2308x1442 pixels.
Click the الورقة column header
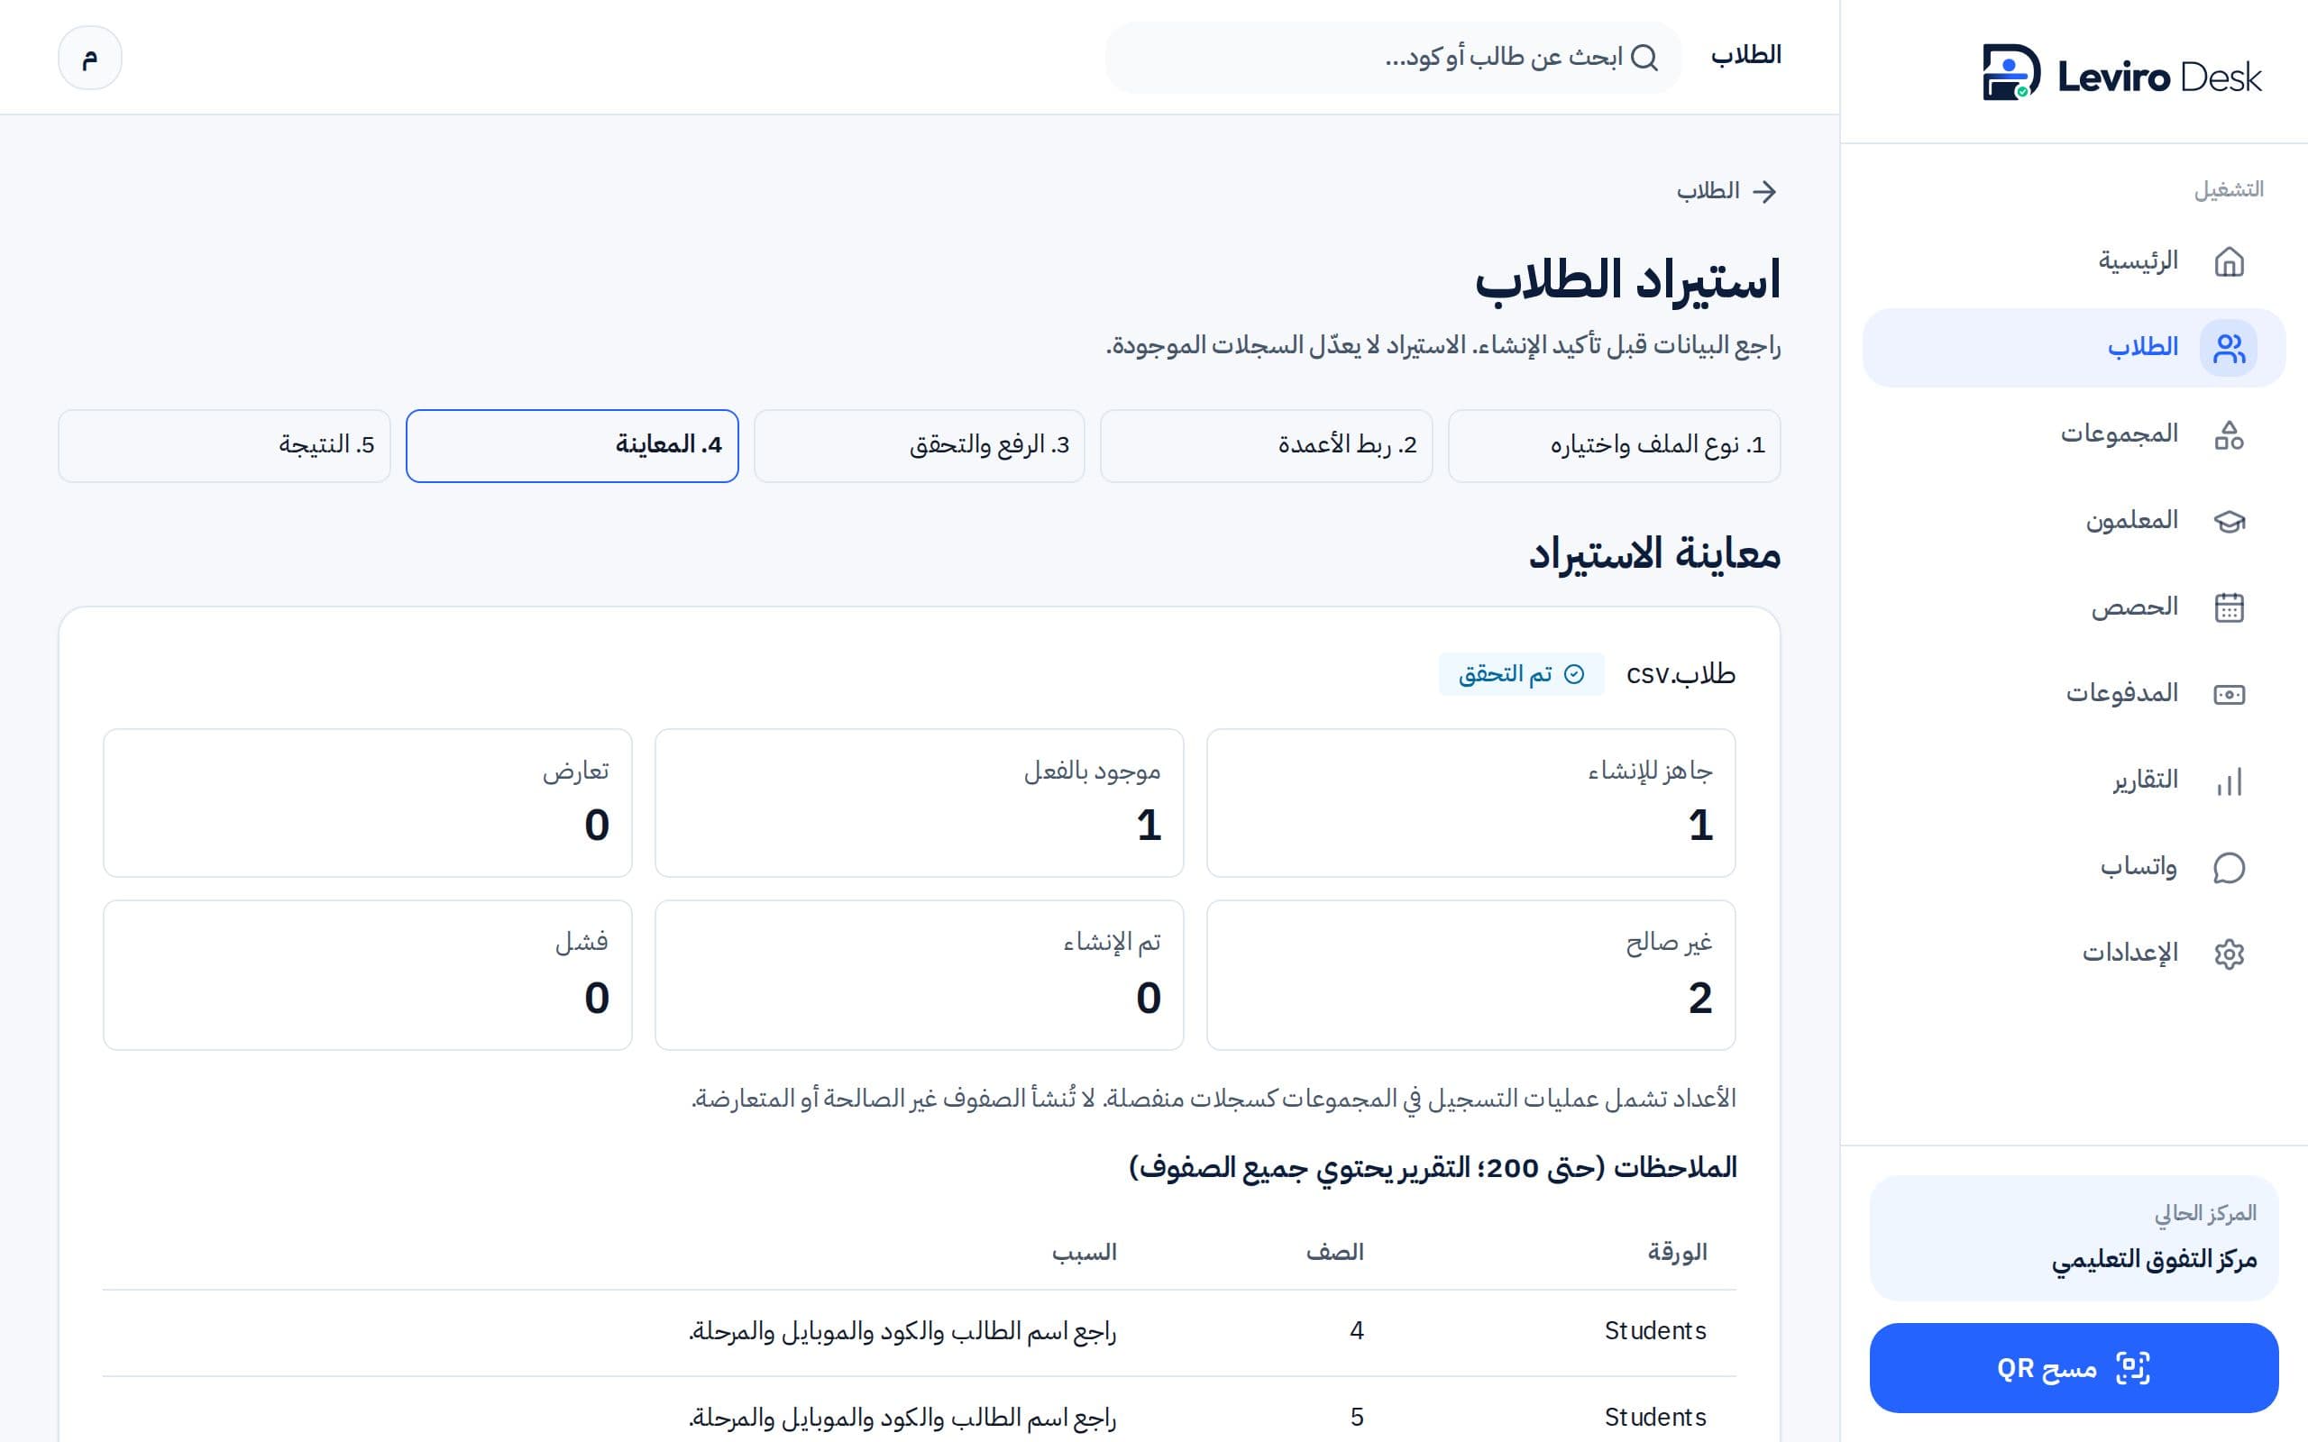pos(1678,1252)
